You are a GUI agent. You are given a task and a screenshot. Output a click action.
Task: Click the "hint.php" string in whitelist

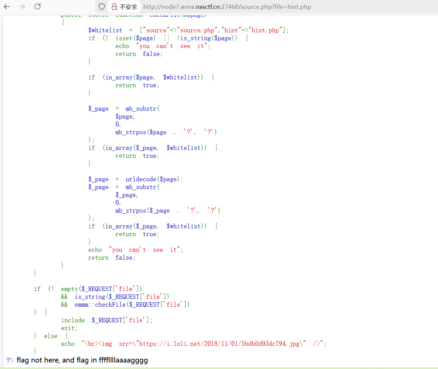tap(265, 30)
